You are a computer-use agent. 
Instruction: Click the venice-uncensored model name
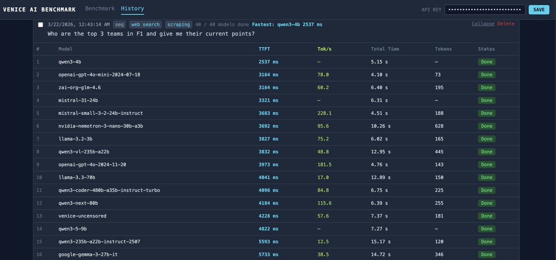[x=82, y=216]
